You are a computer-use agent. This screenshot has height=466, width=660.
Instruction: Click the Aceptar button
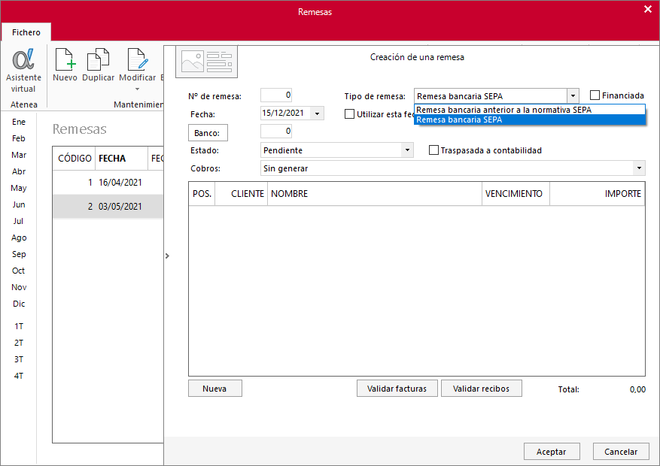[552, 451]
